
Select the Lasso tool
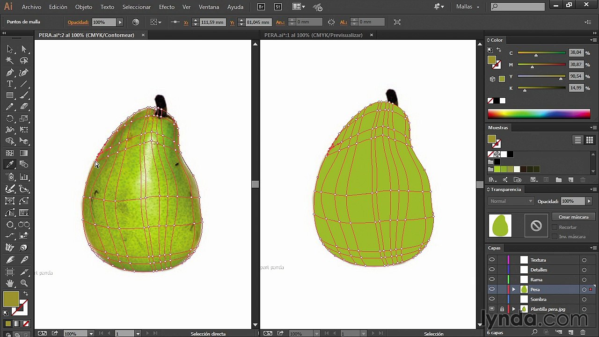[24, 60]
